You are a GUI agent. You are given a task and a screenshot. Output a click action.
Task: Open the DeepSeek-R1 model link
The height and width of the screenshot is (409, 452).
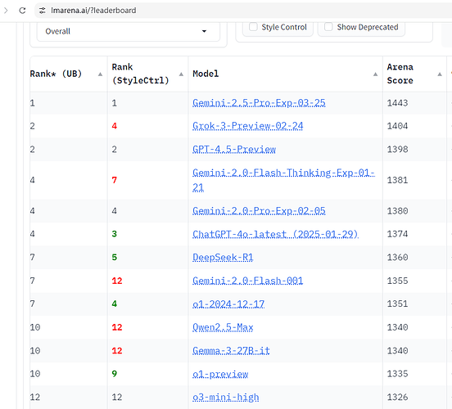coord(223,257)
